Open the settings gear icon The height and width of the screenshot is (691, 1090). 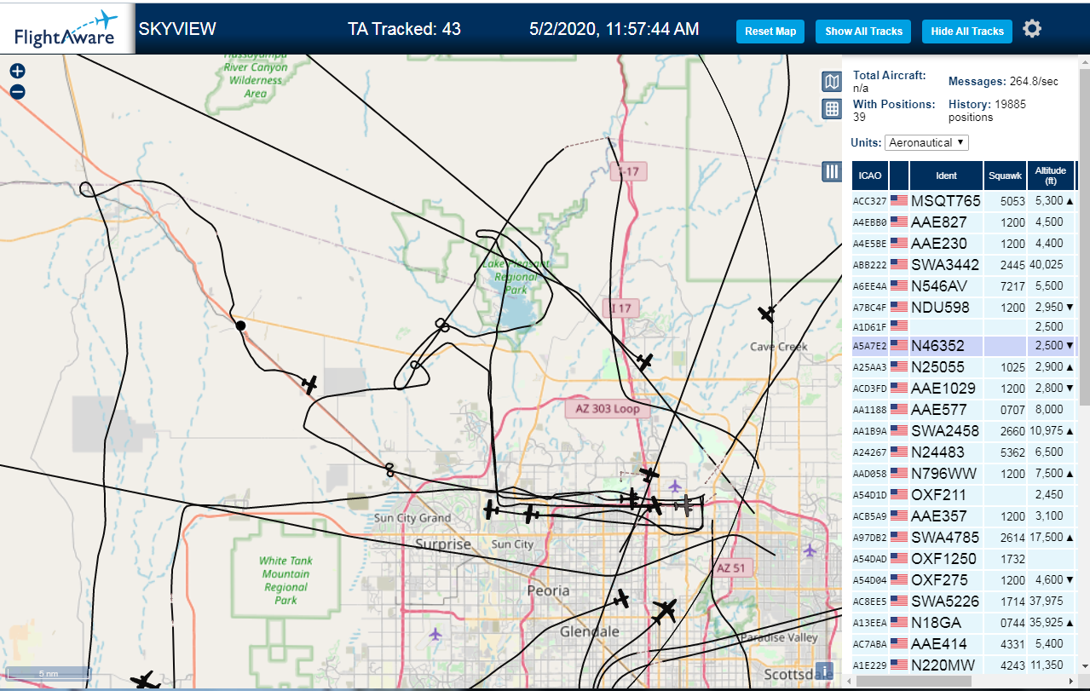coord(1032,29)
